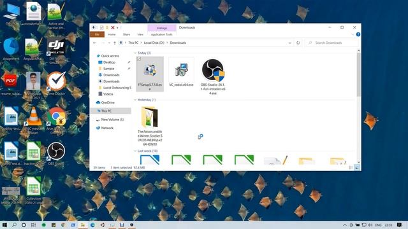Open Task View on taskbar

point(33,225)
